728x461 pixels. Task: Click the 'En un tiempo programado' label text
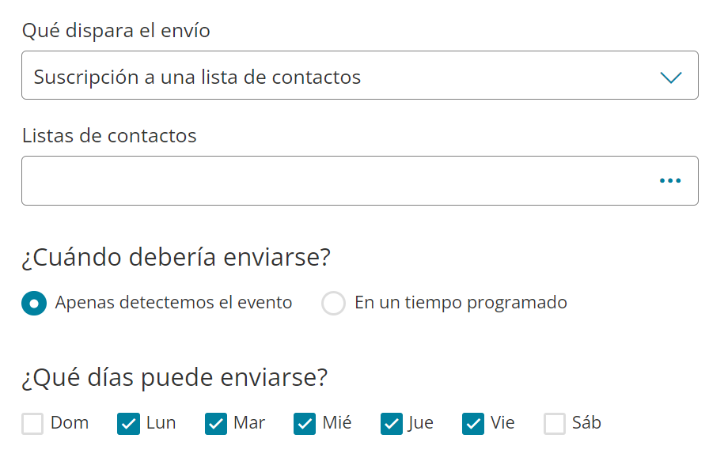(x=461, y=303)
